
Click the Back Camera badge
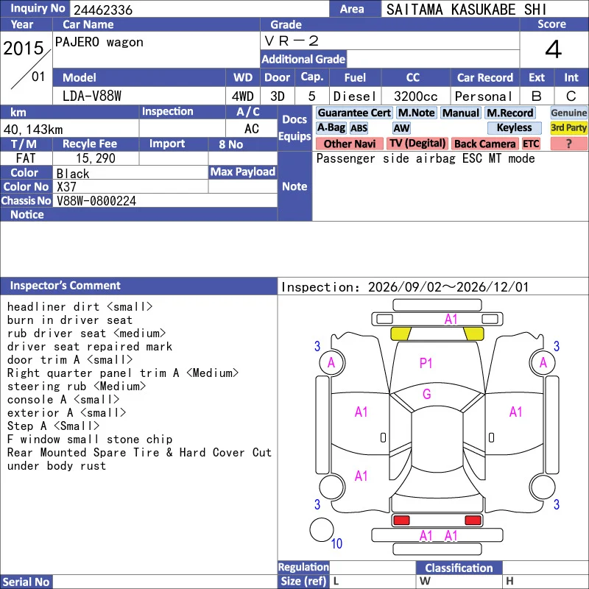pos(484,144)
